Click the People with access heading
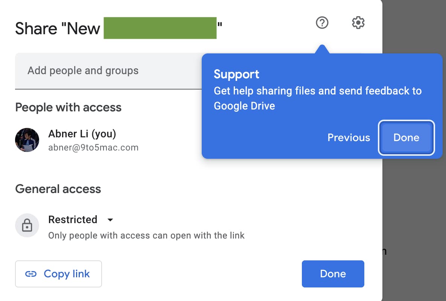This screenshot has height=301, width=446. [x=68, y=108]
